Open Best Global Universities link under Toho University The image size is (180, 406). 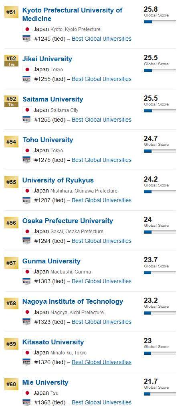(101, 160)
